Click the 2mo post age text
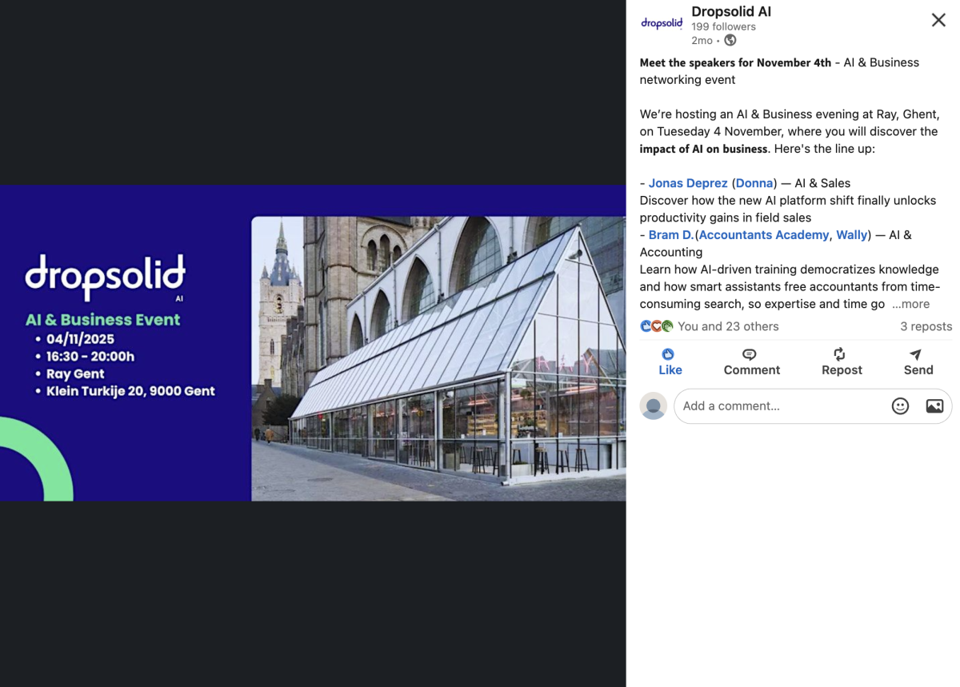960x687 pixels. click(x=702, y=40)
